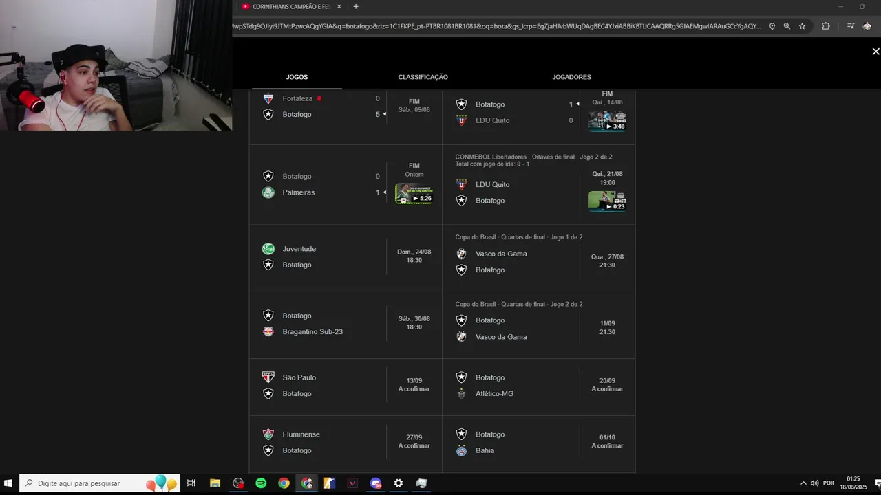Click the Bragantino Sub-23 team crest
Screen dimensions: 881x495
[268, 331]
